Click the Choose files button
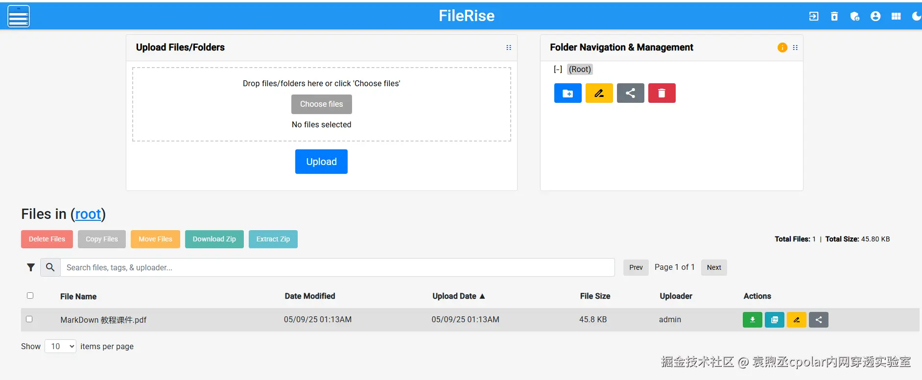Viewport: 922px width, 380px height. (322, 104)
